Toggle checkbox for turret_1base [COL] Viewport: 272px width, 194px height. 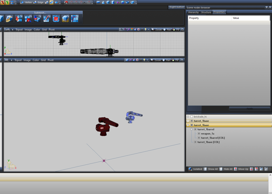pyautogui.click(x=195, y=142)
